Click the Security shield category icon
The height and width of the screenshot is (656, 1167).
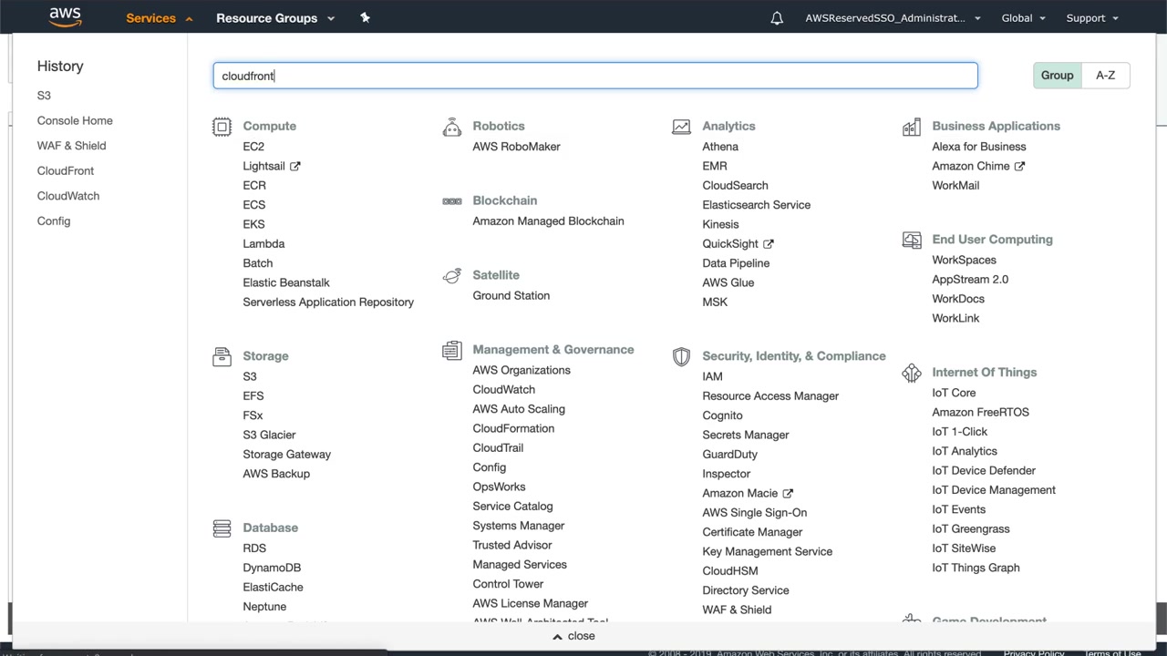click(x=681, y=356)
